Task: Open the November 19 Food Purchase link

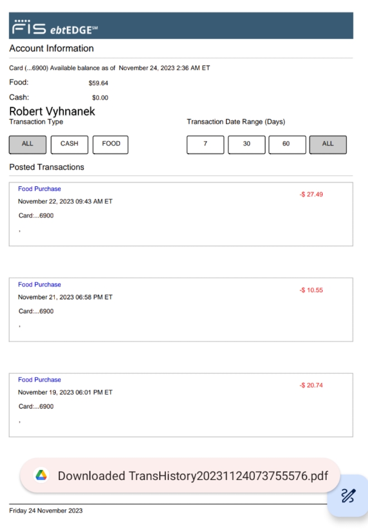Action: click(40, 380)
